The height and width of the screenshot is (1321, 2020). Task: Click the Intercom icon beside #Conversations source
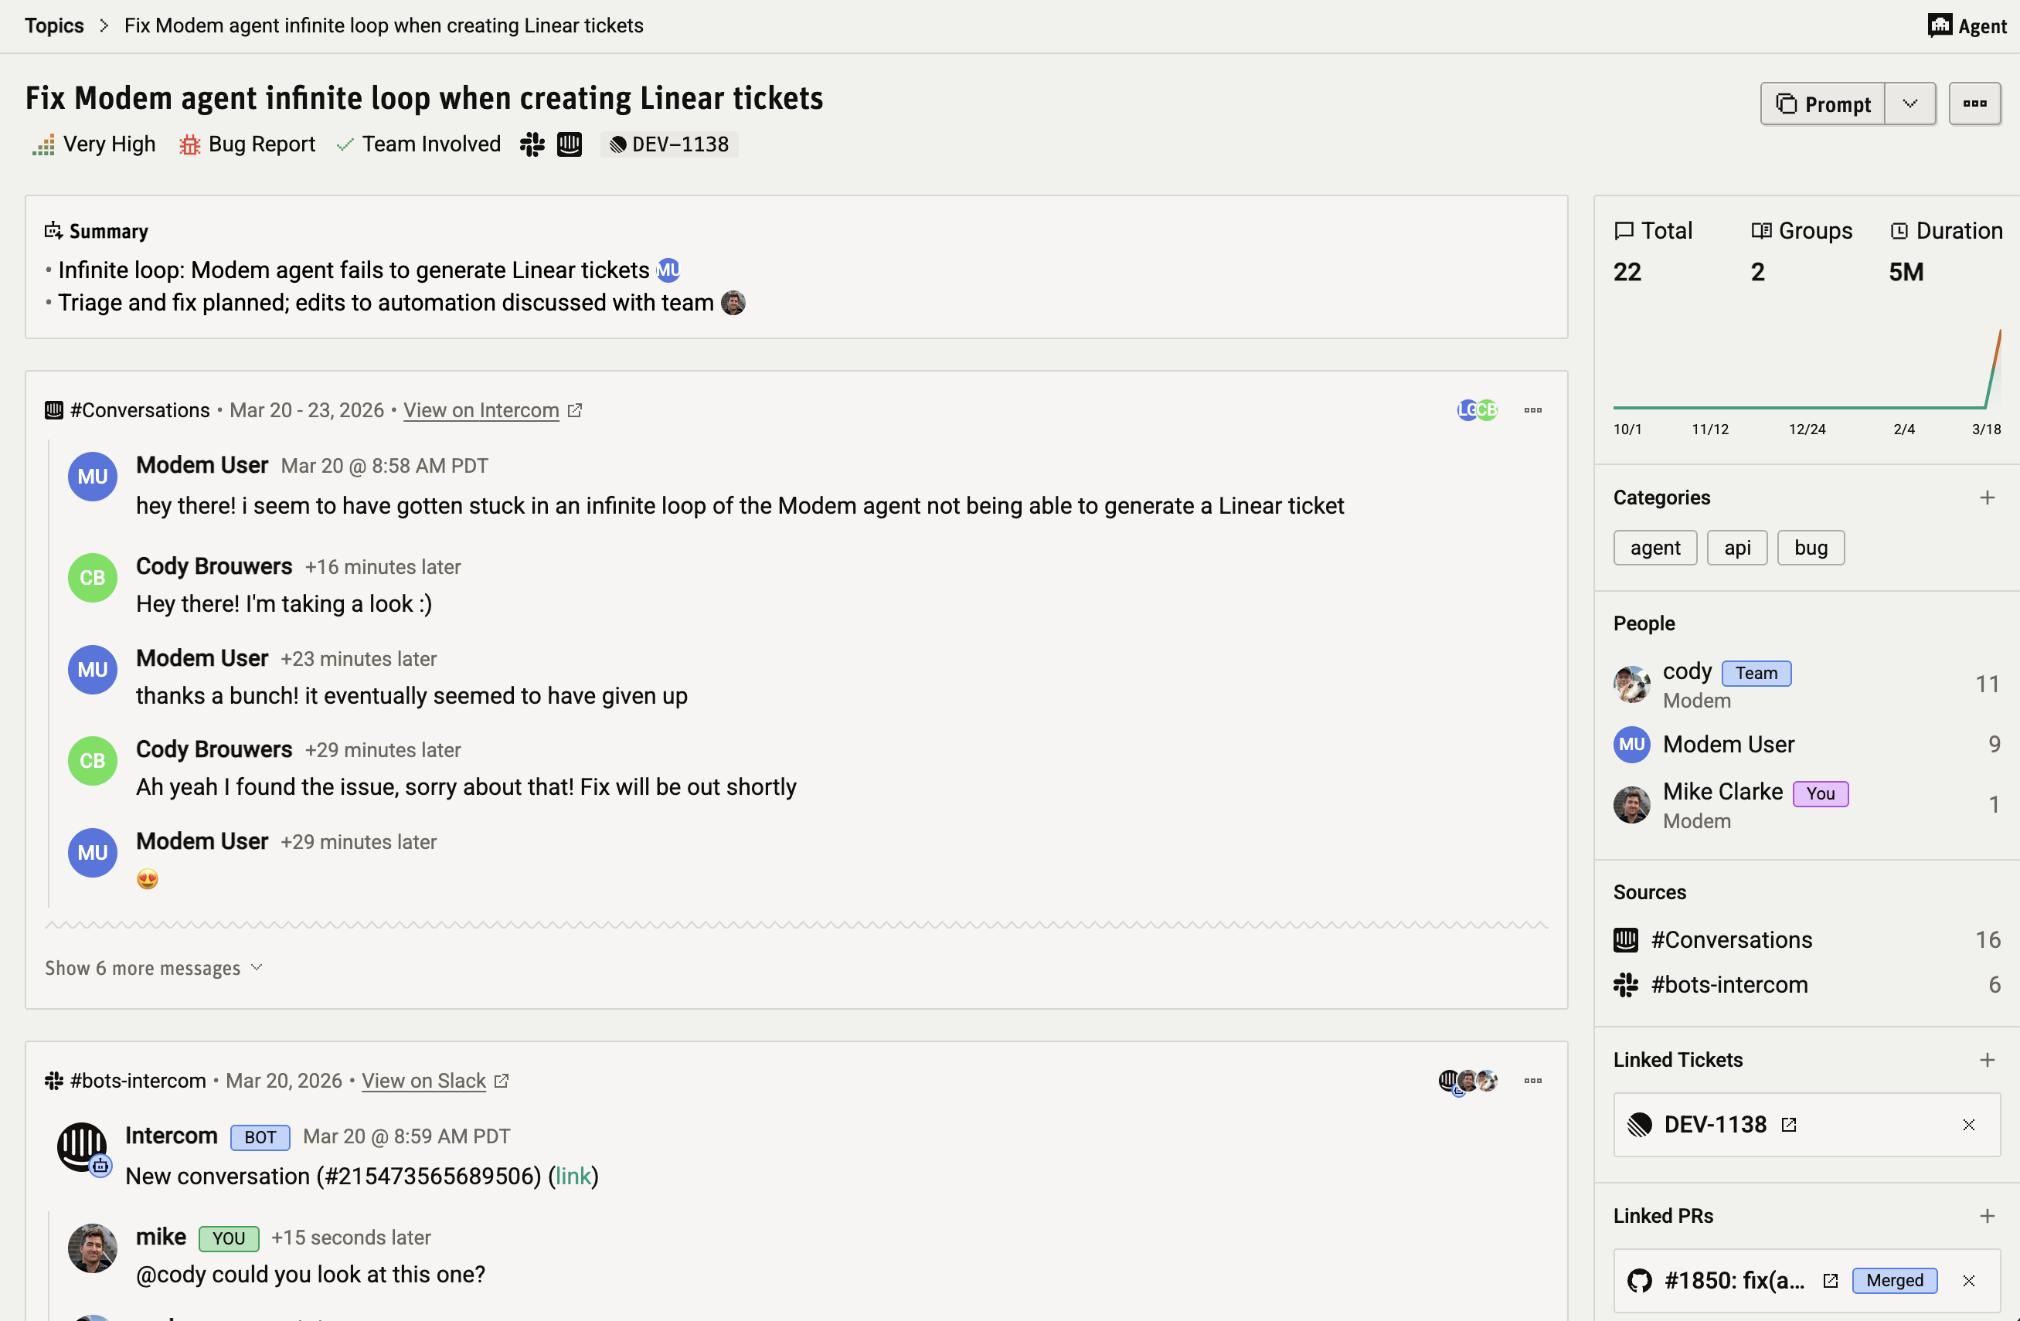coord(1624,940)
